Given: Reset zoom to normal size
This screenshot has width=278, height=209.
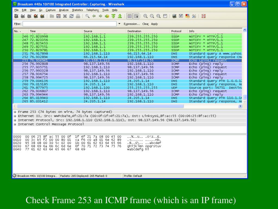Looking at the screenshot, I should pyautogui.click(x=159, y=16).
